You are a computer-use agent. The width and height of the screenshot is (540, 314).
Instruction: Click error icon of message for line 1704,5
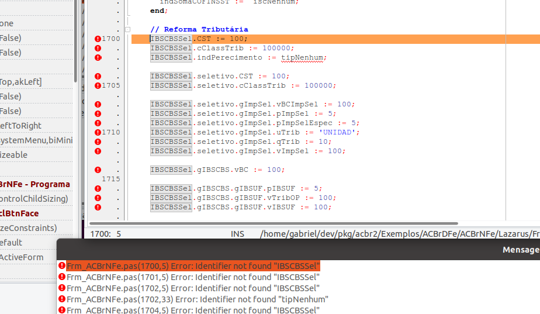62,310
